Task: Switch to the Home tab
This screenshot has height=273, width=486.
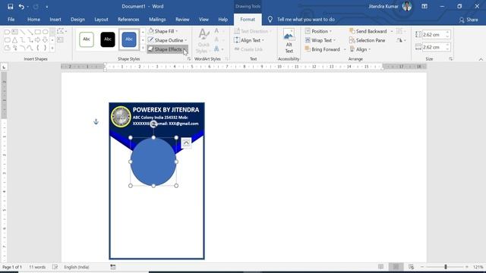Action: (33, 19)
